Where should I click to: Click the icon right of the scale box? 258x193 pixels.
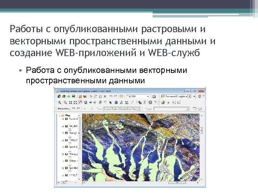pyautogui.click(x=154, y=96)
